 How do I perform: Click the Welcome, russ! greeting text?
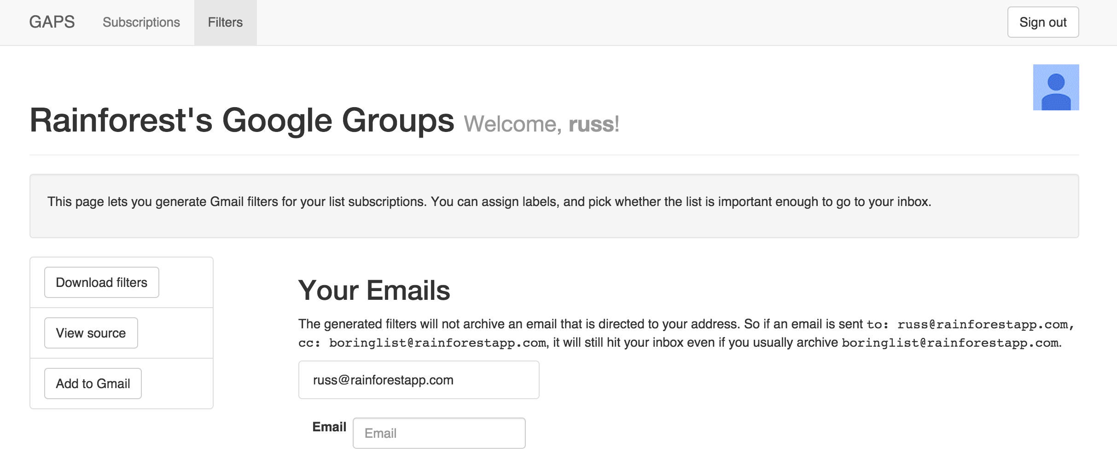click(541, 124)
